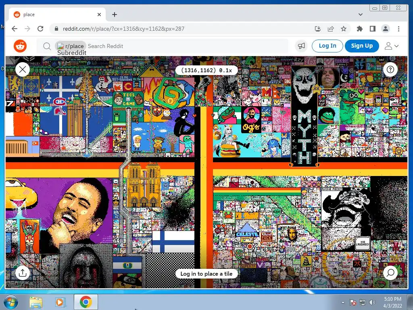Click Log in to place a tile
Viewport: 413px width, 310px height.
click(206, 274)
